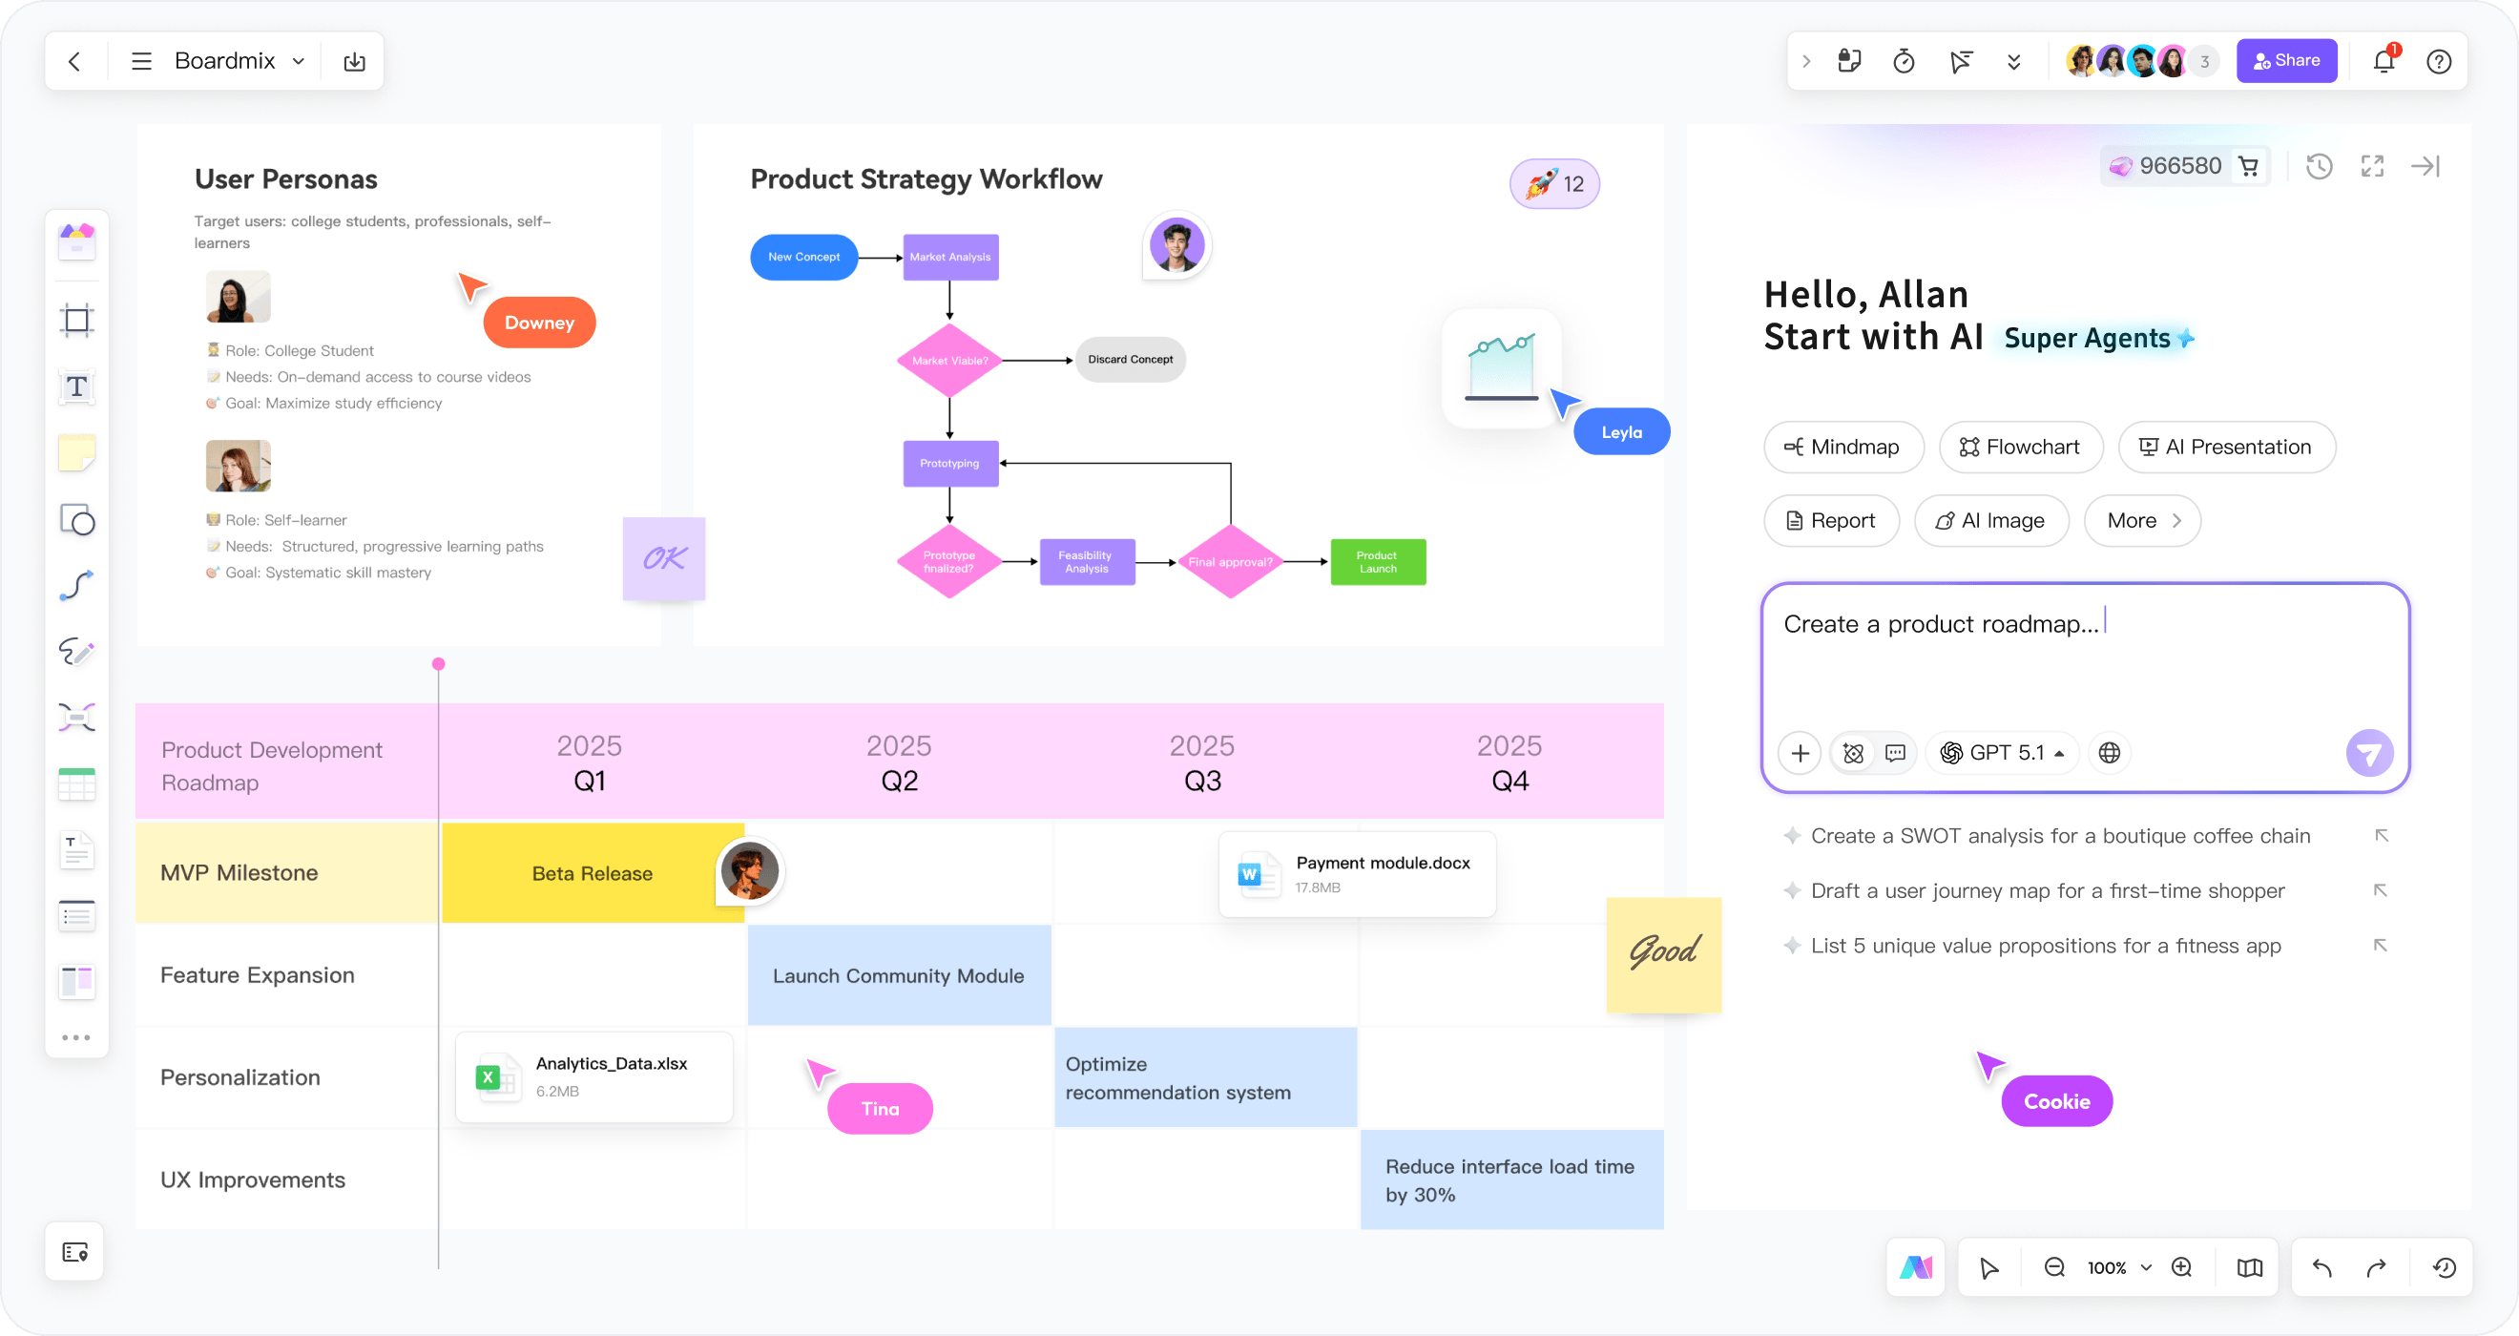
Task: Choose the AI Presentation agent
Action: click(x=2227, y=447)
